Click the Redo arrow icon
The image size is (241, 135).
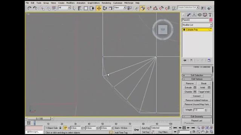click(x=35, y=8)
